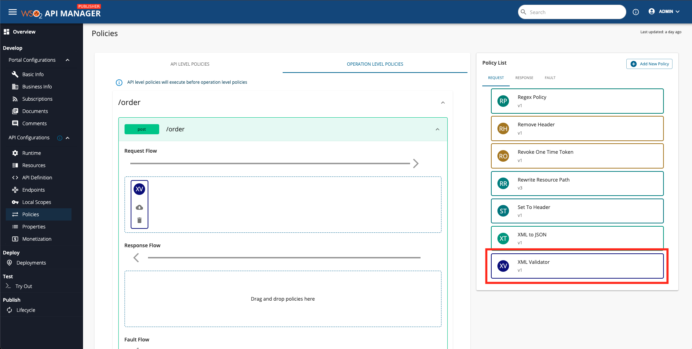Switch to the API Level Policies tab
Viewport: 692px width, 349px height.
[190, 64]
